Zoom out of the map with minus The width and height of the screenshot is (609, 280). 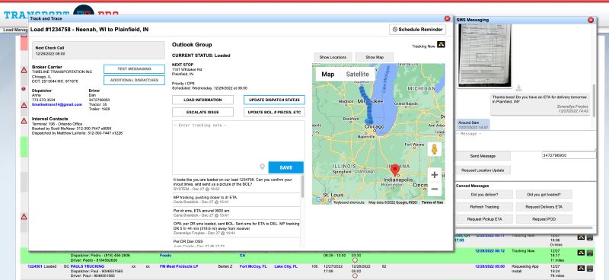[434, 189]
